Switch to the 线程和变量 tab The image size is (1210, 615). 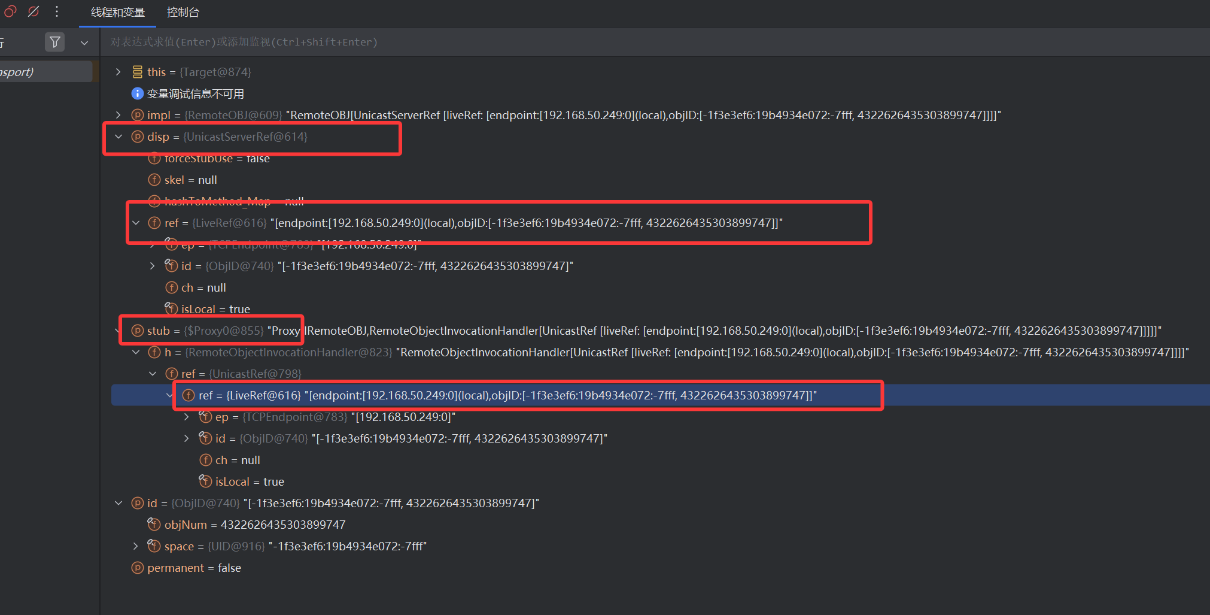click(x=118, y=13)
